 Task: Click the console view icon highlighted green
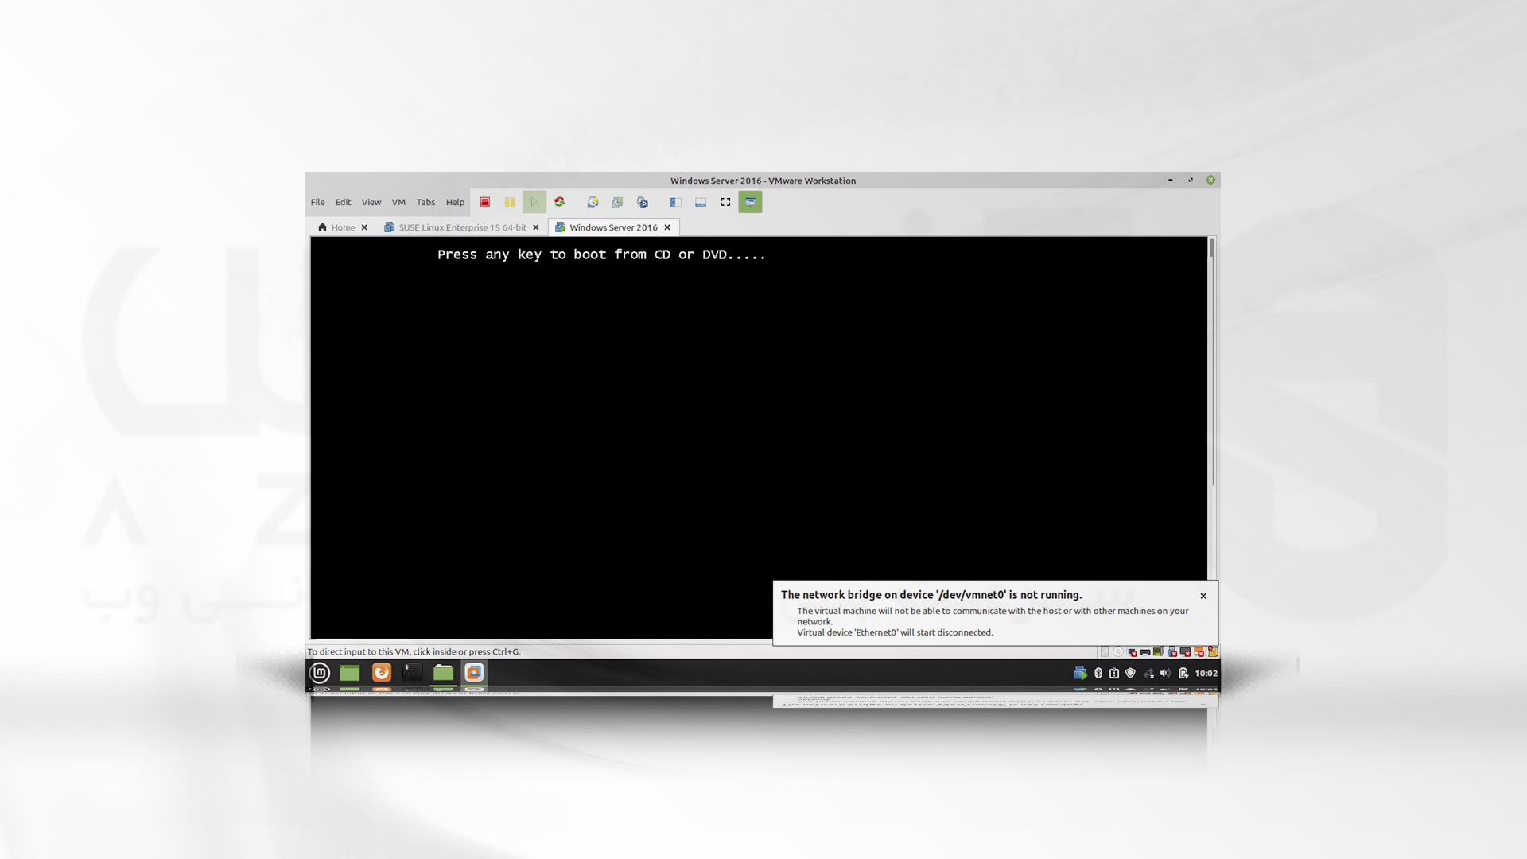750,202
